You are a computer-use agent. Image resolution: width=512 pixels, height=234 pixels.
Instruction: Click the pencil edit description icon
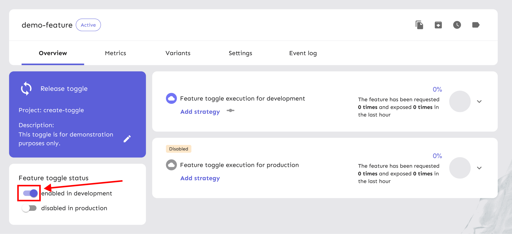tap(127, 139)
